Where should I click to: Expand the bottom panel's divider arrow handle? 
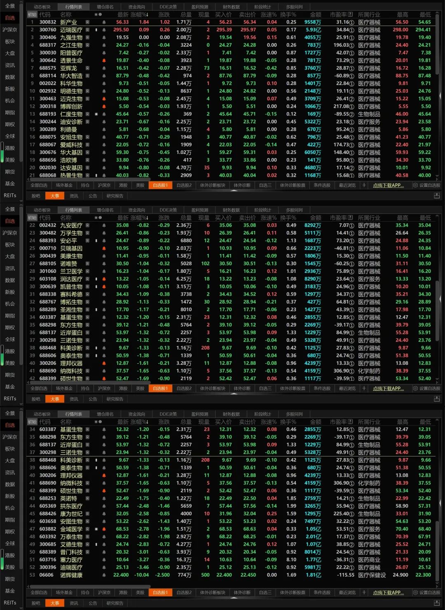point(234,598)
